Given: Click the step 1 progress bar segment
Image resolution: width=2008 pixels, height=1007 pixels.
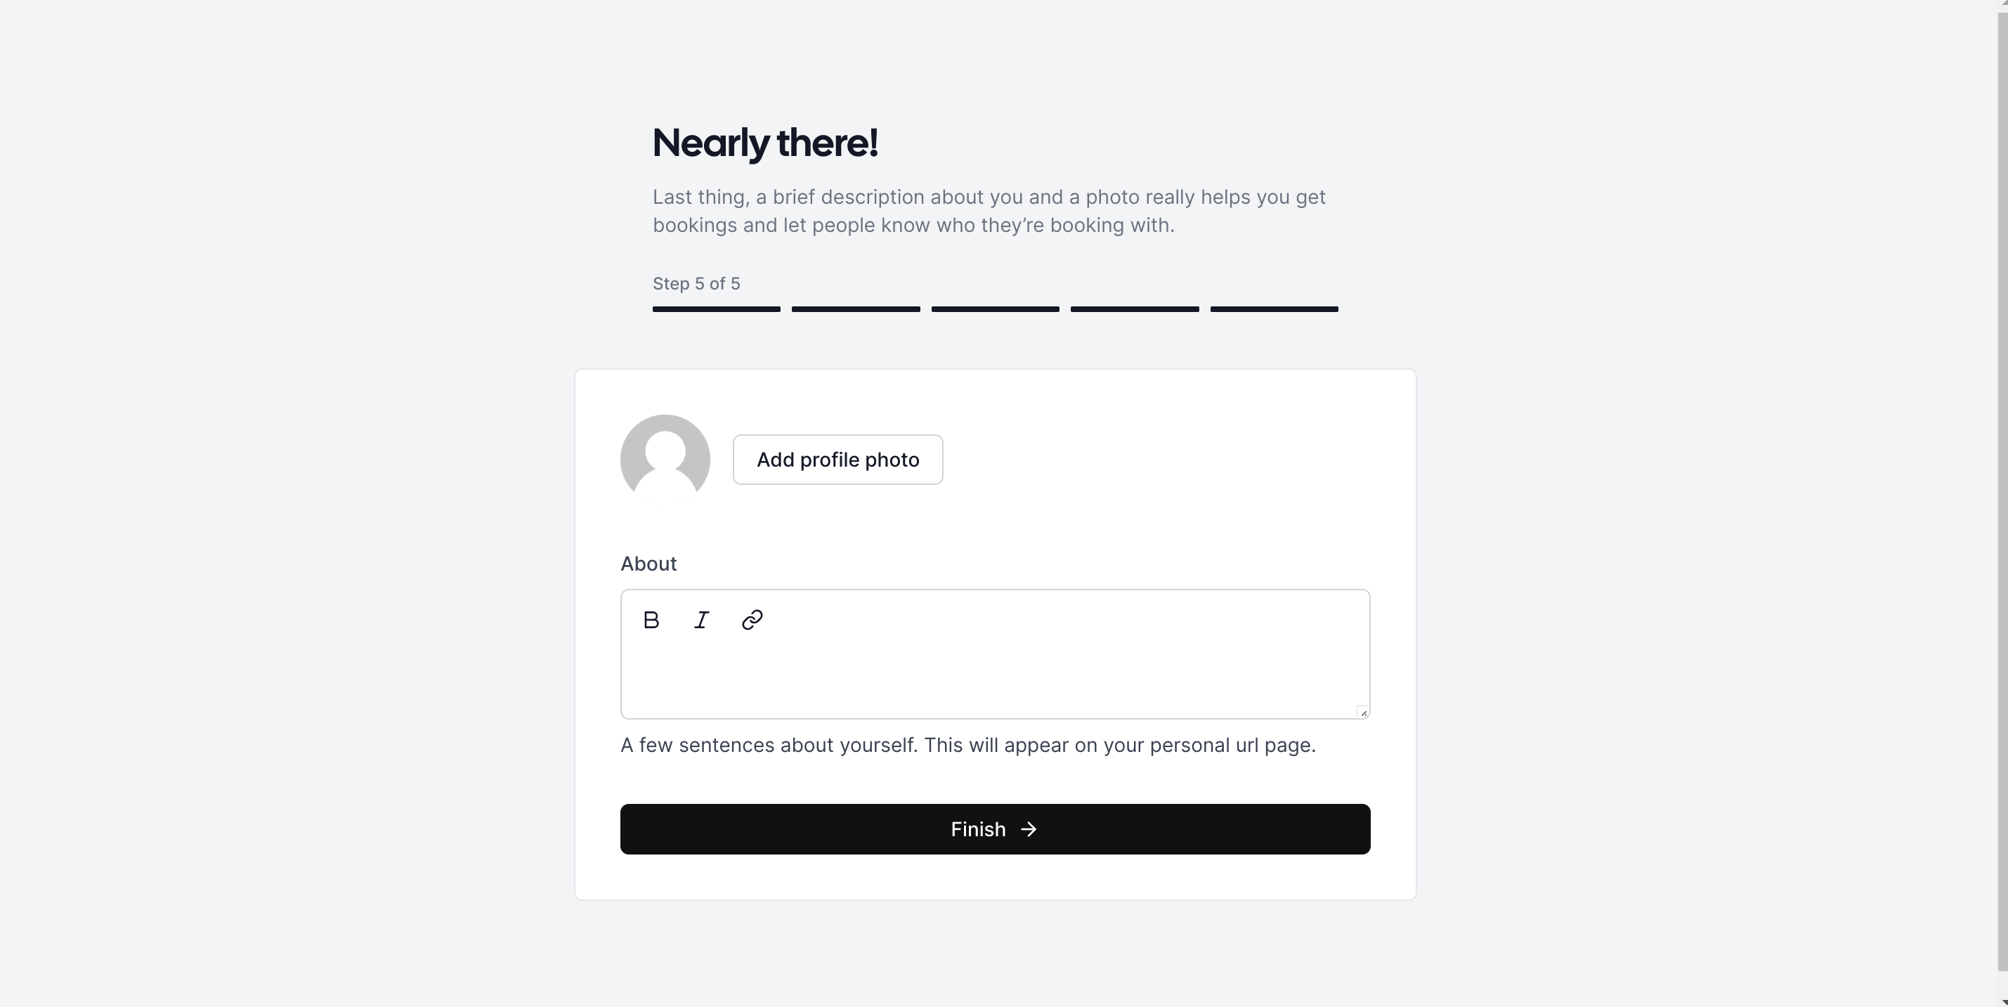Looking at the screenshot, I should point(717,308).
